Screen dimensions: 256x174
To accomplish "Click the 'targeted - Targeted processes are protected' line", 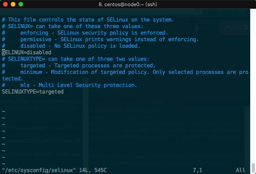I will (88, 65).
